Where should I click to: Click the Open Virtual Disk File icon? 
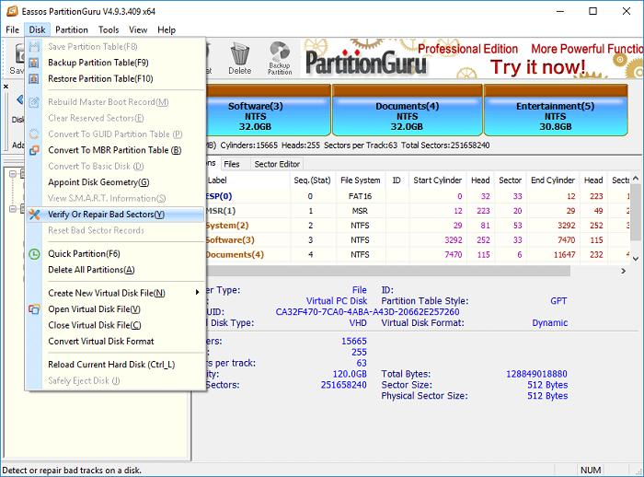coord(34,309)
